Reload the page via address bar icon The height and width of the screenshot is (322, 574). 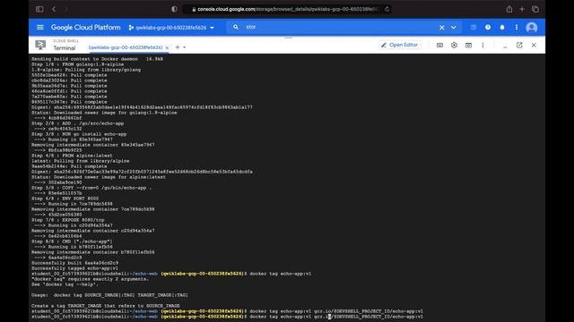(x=387, y=9)
